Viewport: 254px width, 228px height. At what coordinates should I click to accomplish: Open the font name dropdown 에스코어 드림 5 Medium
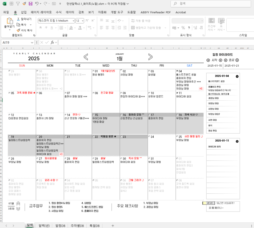pyautogui.click(x=73, y=21)
